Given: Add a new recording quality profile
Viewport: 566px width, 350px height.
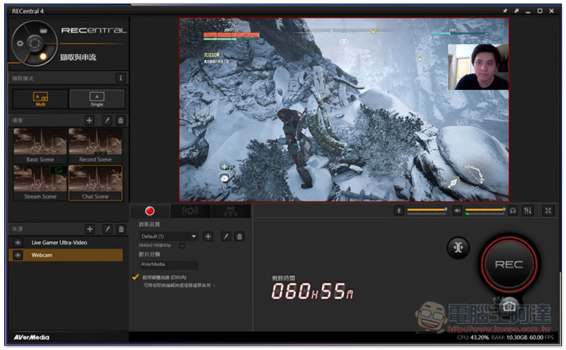Looking at the screenshot, I should (208, 237).
